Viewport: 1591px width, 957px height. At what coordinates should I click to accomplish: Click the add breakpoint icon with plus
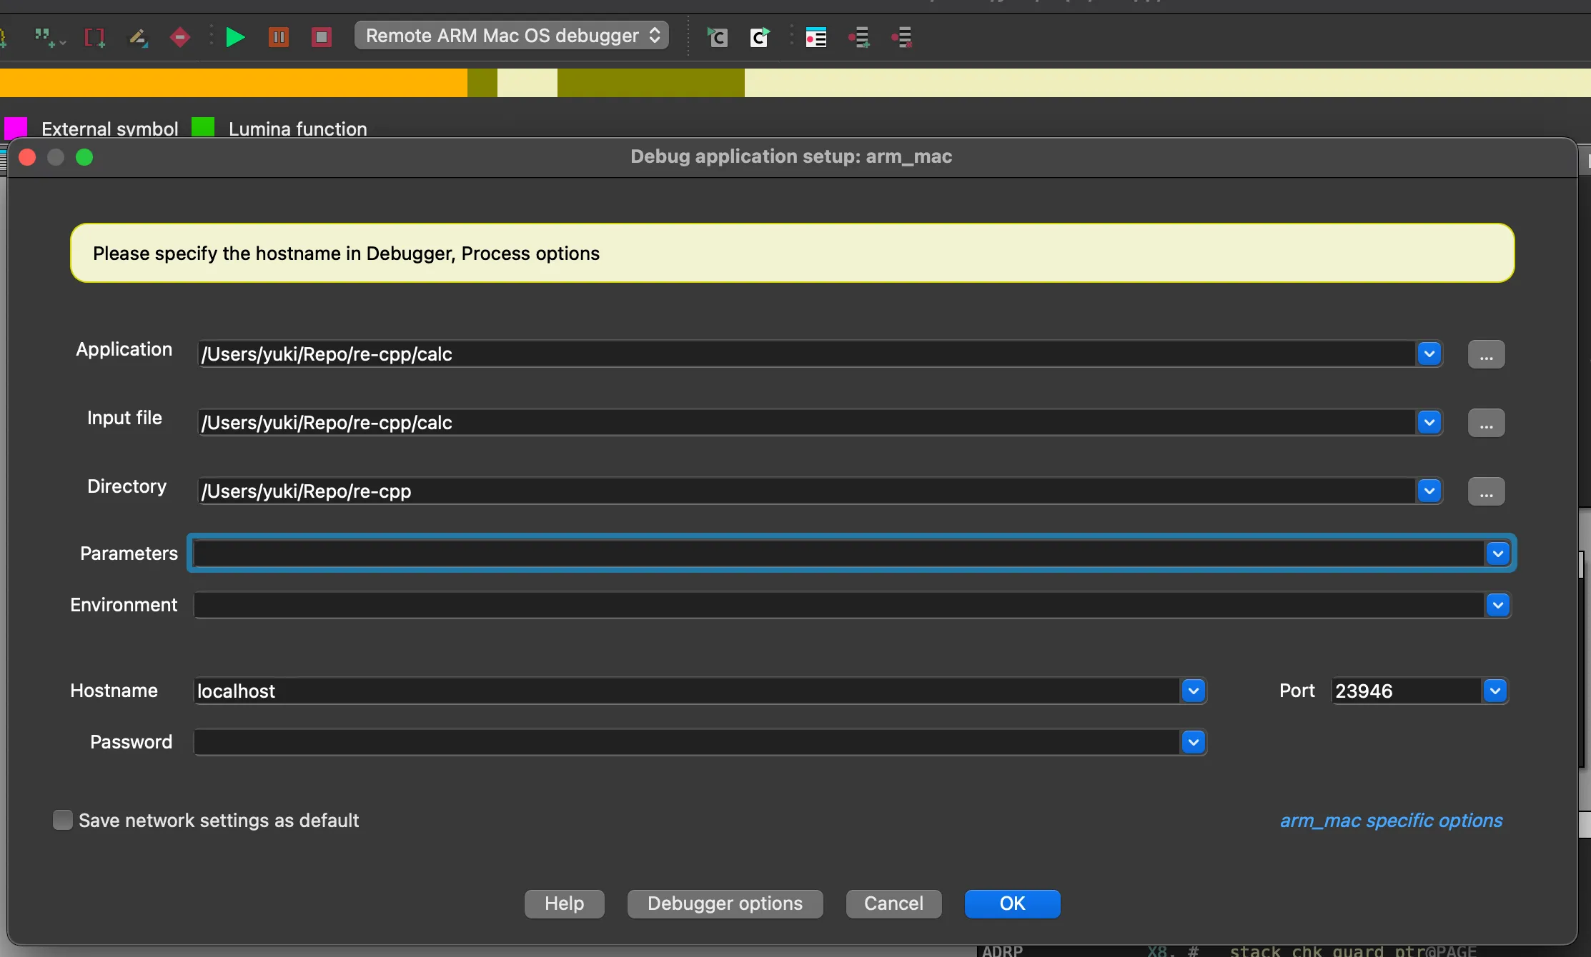click(x=859, y=37)
